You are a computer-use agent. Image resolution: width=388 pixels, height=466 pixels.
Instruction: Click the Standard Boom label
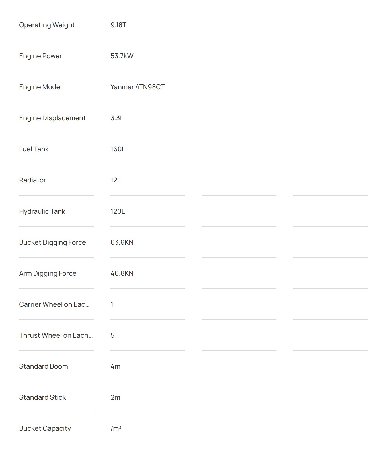44,366
